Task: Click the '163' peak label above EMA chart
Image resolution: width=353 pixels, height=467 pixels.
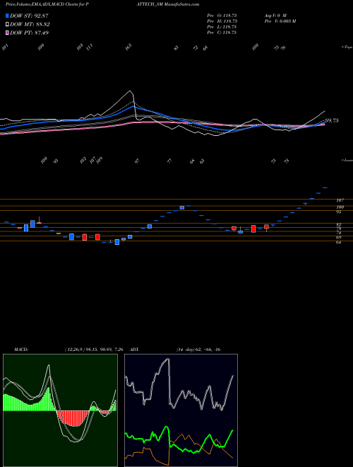Action: coord(128,47)
